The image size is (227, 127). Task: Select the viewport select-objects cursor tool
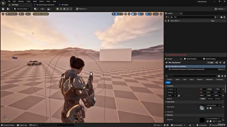[x=113, y=14]
